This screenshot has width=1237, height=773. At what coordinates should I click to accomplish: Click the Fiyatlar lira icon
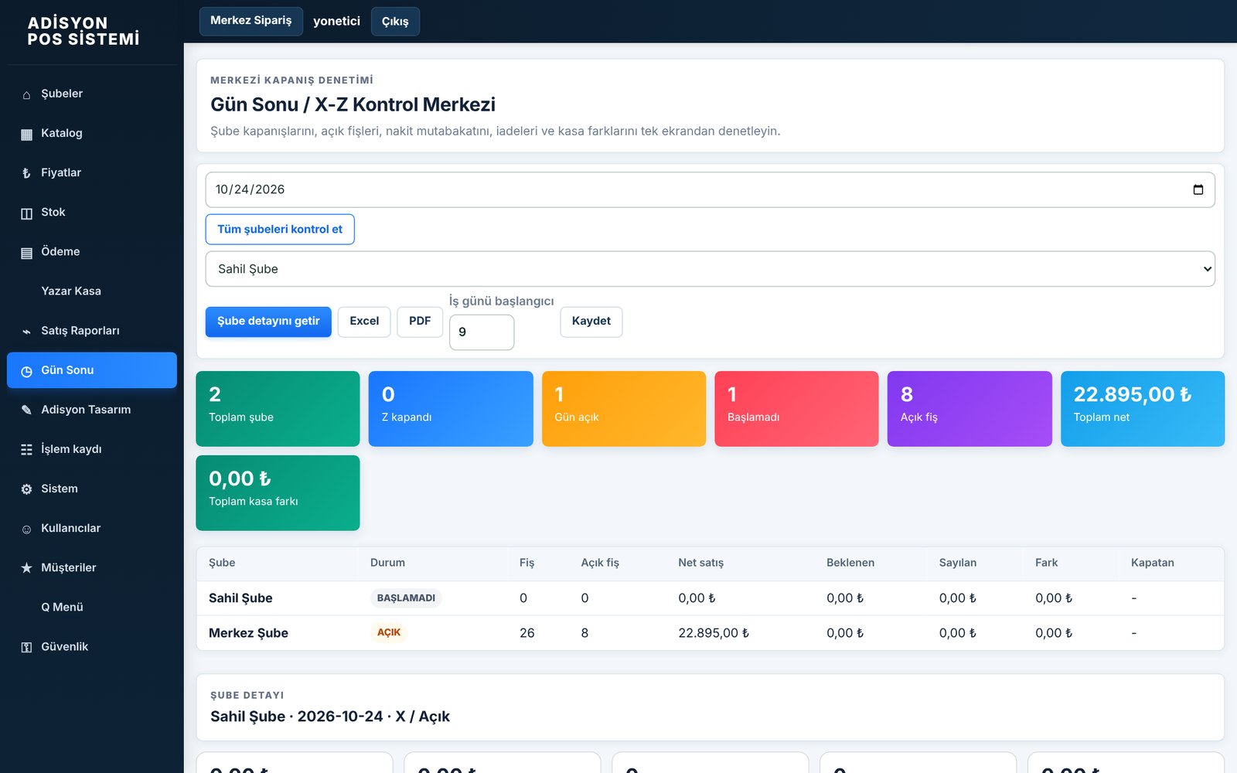click(26, 173)
